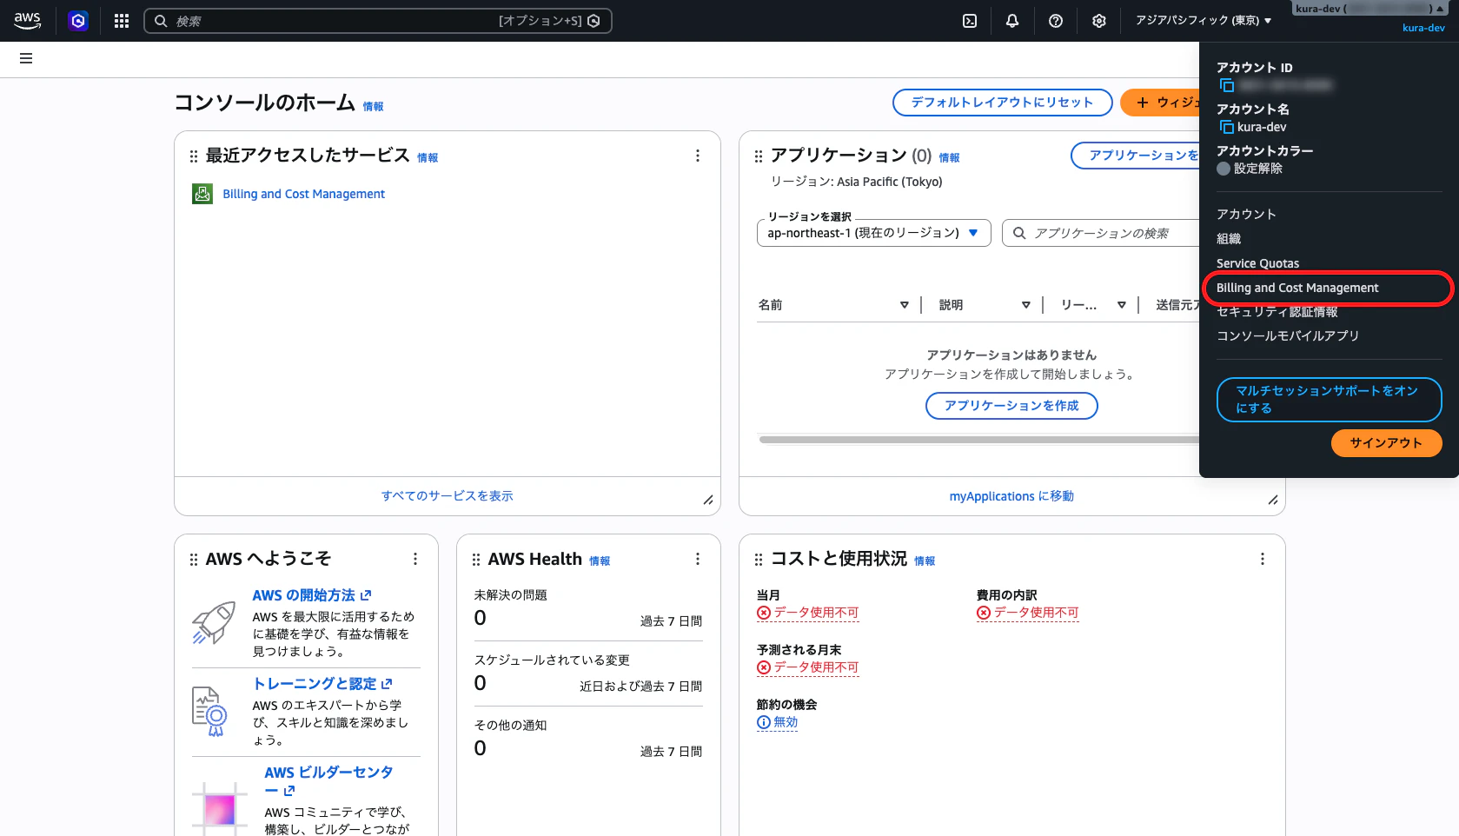Open the services grid menu

click(x=122, y=21)
